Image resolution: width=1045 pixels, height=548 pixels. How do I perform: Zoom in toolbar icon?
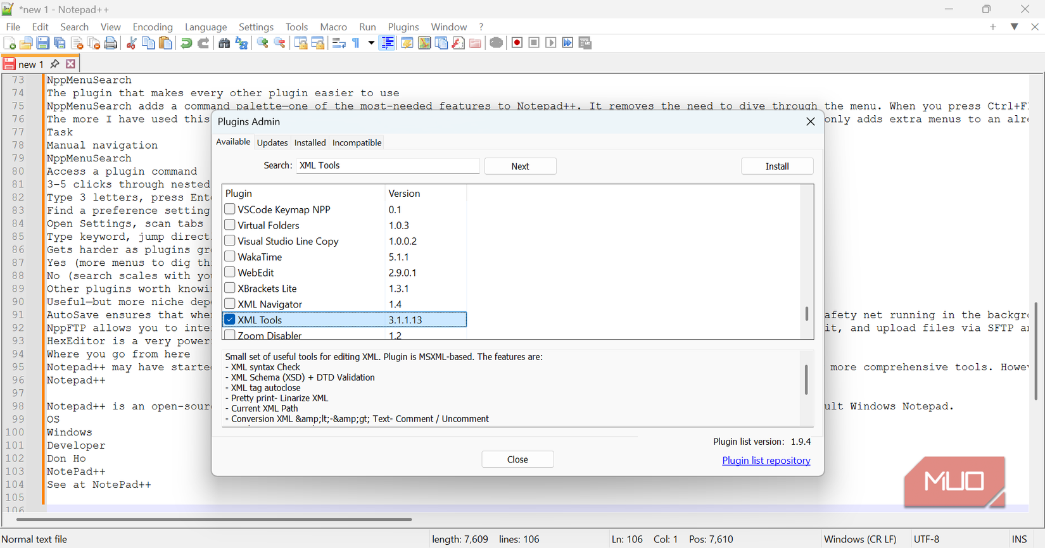[262, 43]
